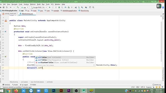Open Firefox from the taskbar

[x=16, y=91]
